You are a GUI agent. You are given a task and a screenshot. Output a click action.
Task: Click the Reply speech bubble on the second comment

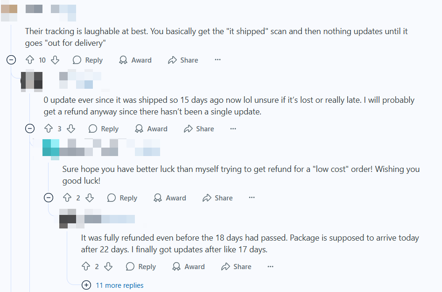(93, 128)
